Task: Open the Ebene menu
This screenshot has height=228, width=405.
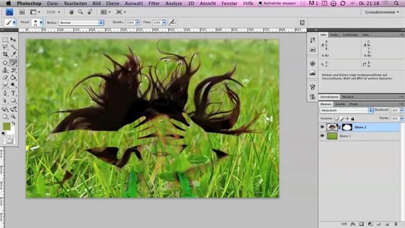Action: coord(113,3)
